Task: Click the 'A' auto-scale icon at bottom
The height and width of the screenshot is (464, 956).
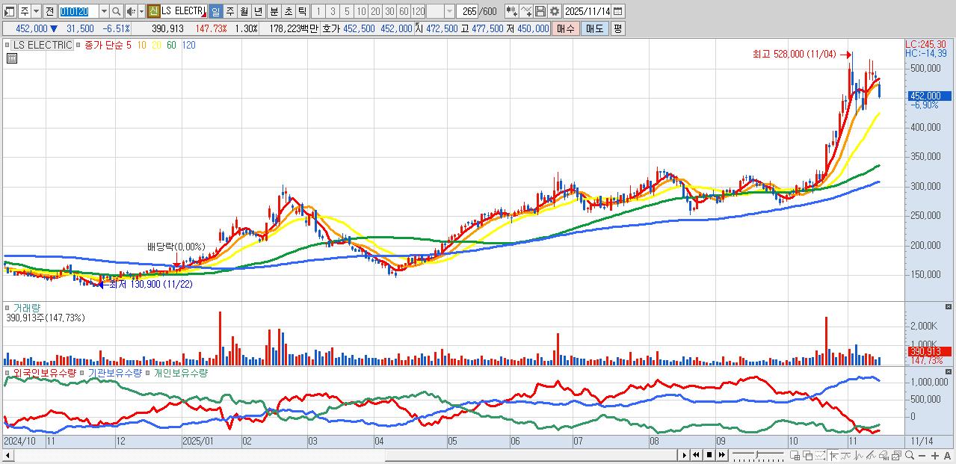Action: tap(947, 456)
